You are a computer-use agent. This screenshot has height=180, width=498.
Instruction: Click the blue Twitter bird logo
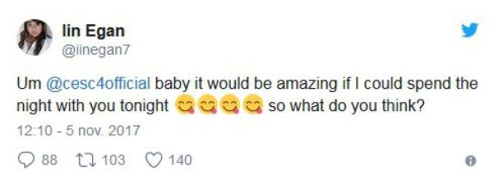[469, 30]
